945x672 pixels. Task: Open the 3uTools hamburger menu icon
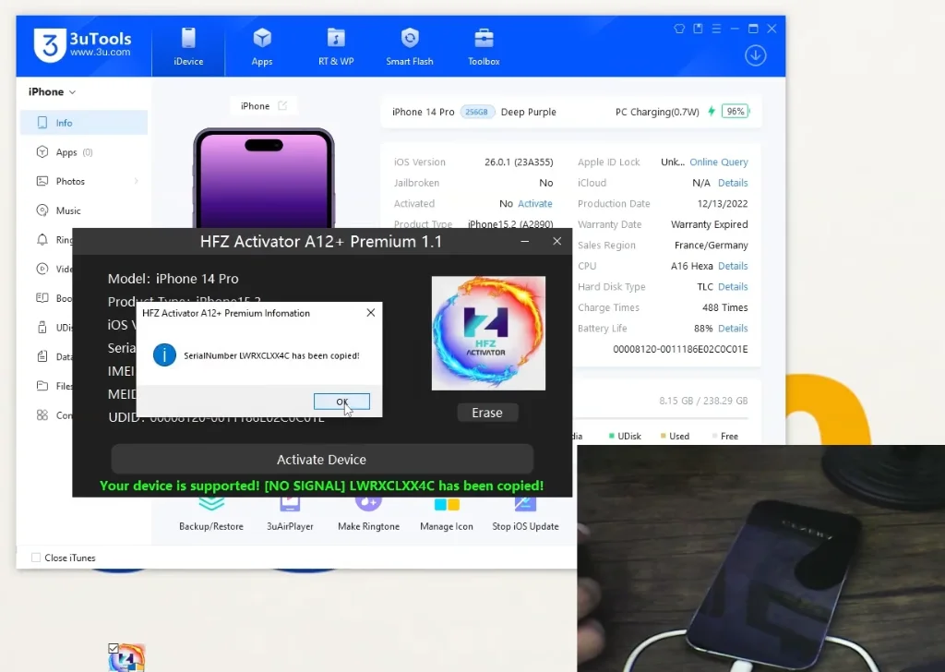(716, 29)
